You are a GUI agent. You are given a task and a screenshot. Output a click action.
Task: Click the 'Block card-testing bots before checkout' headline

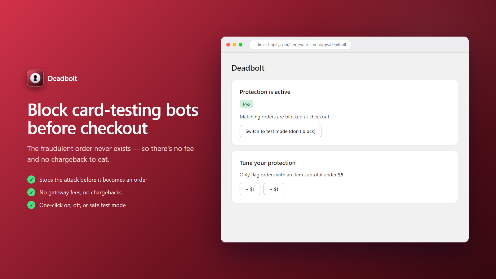coord(113,119)
